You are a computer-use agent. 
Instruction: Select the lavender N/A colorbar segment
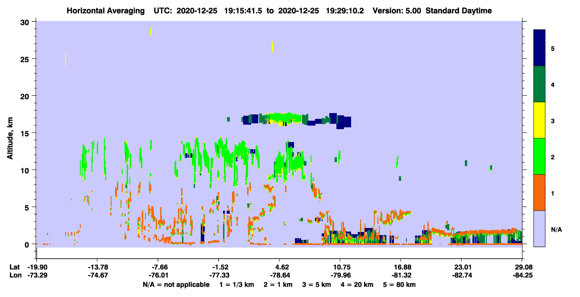[539, 228]
